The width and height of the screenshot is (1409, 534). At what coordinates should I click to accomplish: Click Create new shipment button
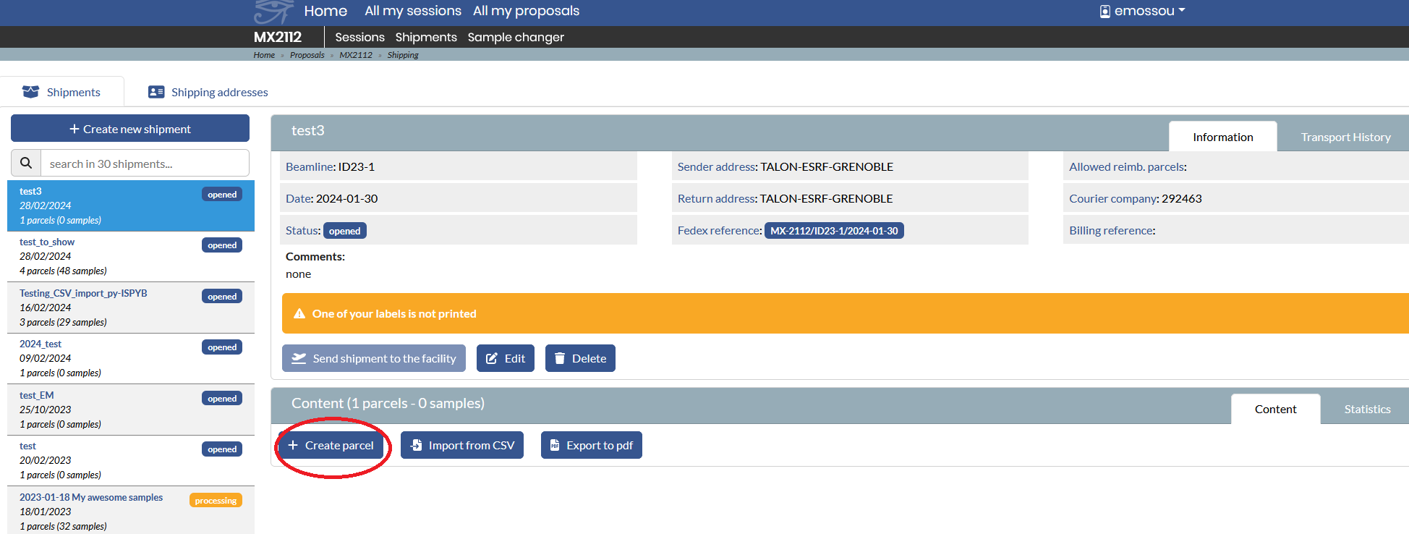tap(130, 129)
